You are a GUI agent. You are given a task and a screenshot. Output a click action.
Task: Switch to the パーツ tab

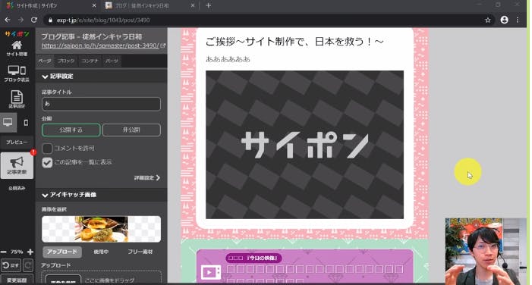point(112,61)
